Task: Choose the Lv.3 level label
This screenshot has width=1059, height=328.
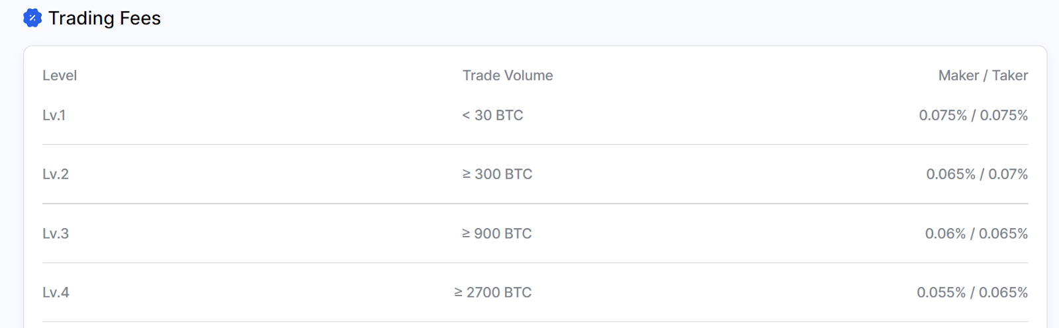Action: pyautogui.click(x=56, y=233)
